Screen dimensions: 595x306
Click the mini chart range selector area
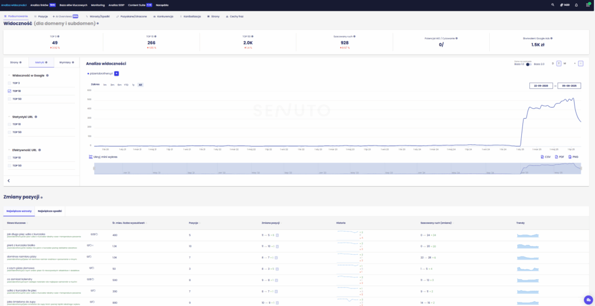click(x=338, y=168)
